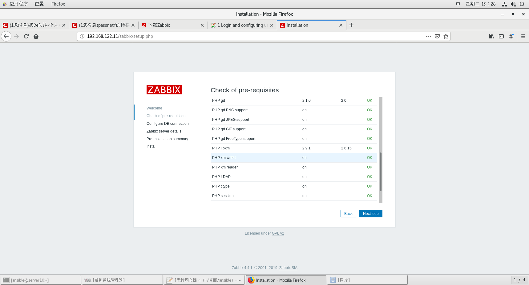Viewport: 529px width, 285px height.
Task: Click the PHP libxml 2.6.15 required value
Action: 346,148
